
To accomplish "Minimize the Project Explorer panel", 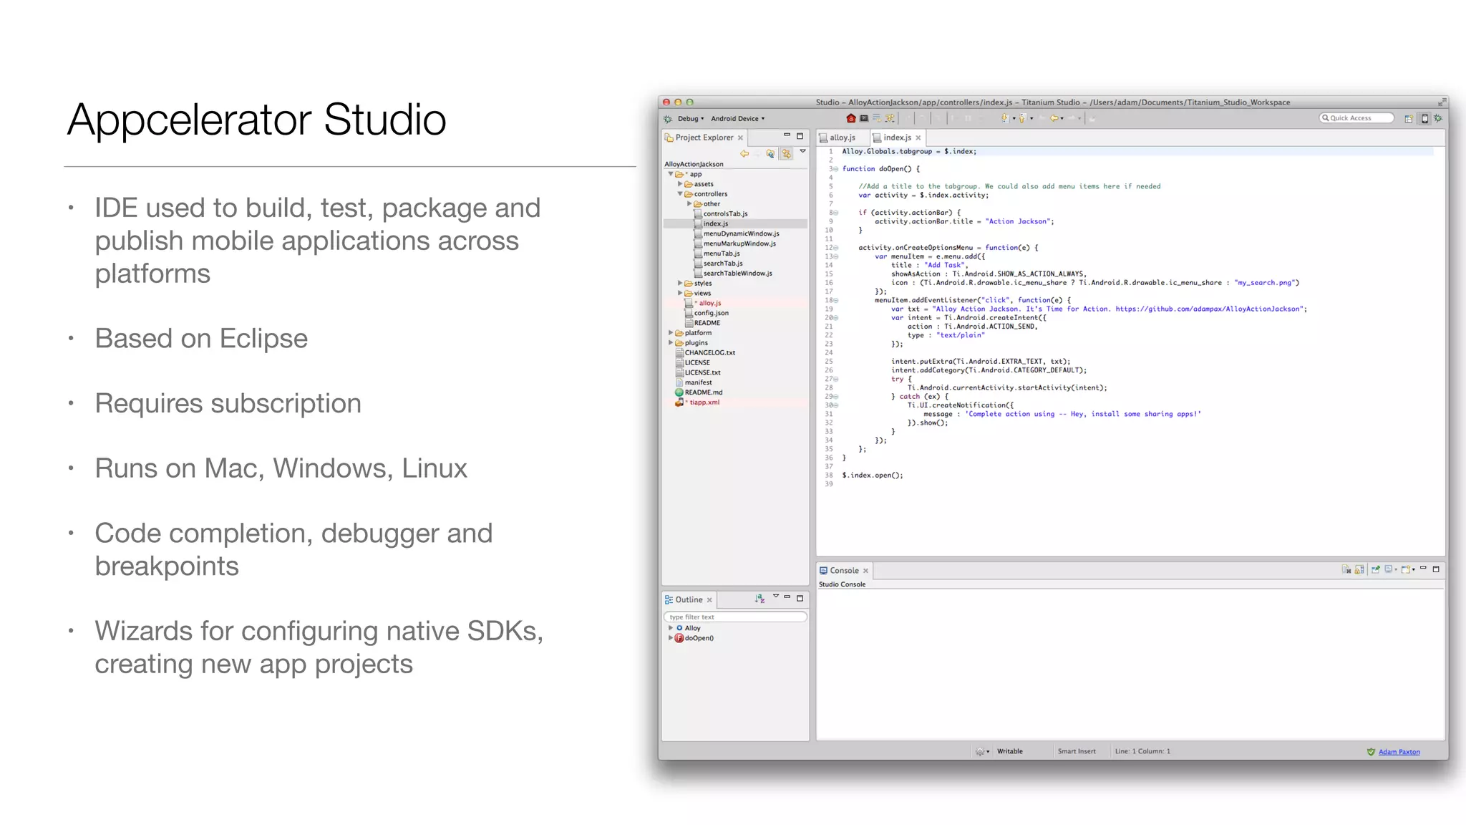I will click(787, 135).
